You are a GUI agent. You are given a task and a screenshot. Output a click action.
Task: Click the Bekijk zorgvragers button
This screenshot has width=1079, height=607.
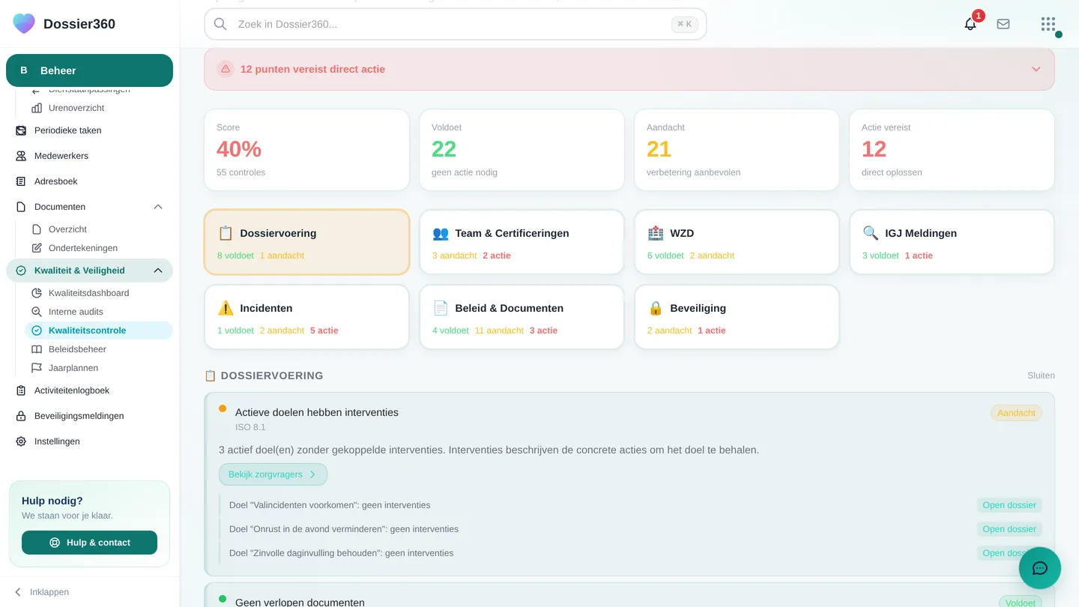point(273,474)
